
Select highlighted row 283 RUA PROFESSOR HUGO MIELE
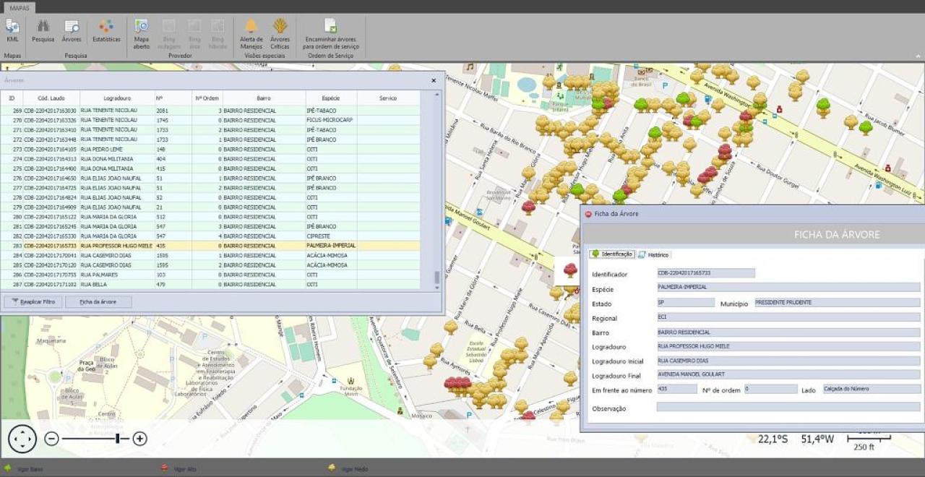tap(210, 246)
